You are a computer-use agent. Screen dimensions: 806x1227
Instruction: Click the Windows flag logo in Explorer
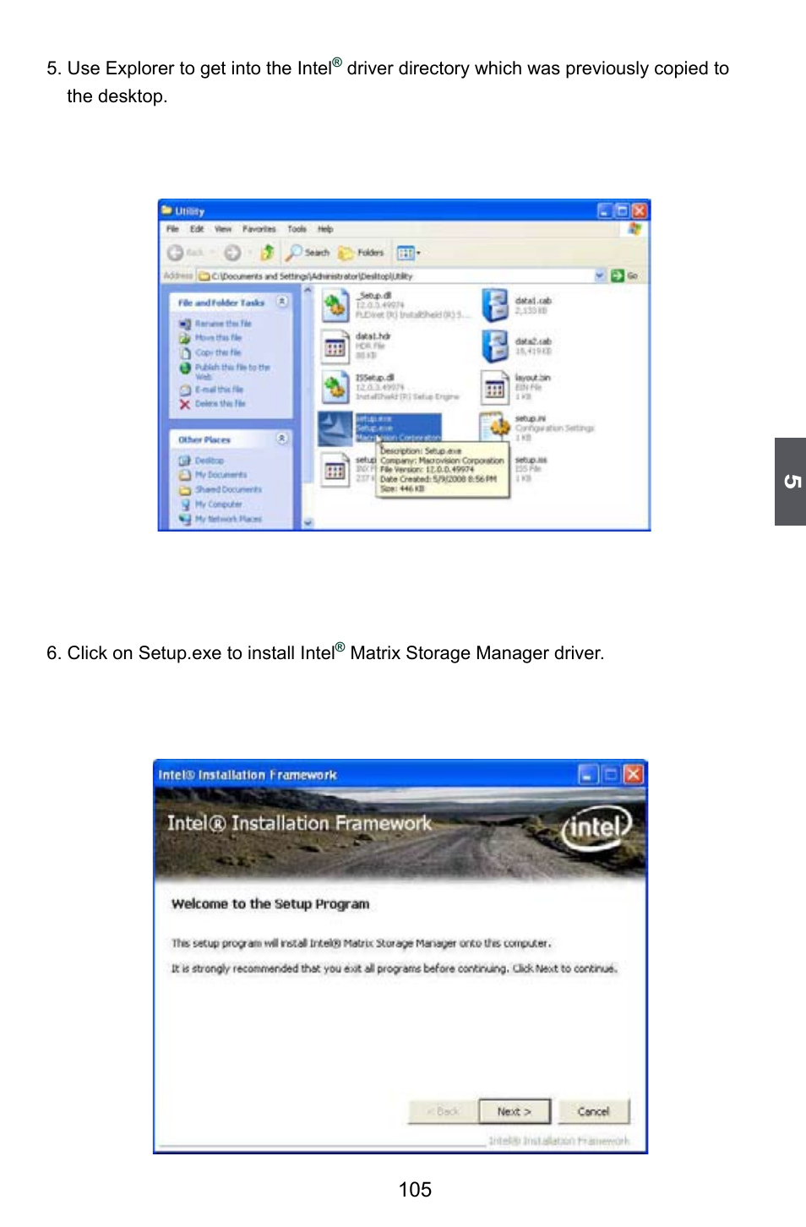coord(634,229)
